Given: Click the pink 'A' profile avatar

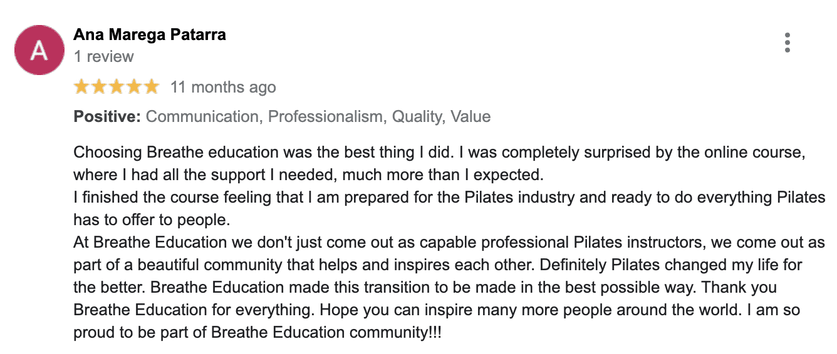Looking at the screenshot, I should pos(39,51).
